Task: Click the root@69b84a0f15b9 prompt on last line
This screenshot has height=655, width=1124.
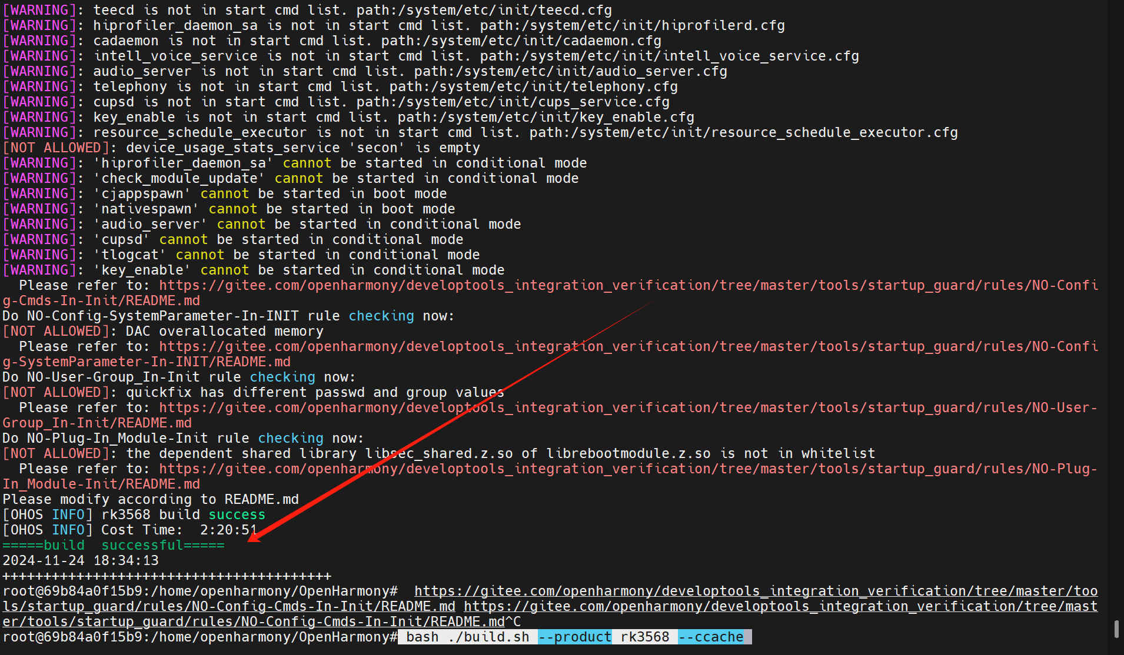Action: coord(200,637)
